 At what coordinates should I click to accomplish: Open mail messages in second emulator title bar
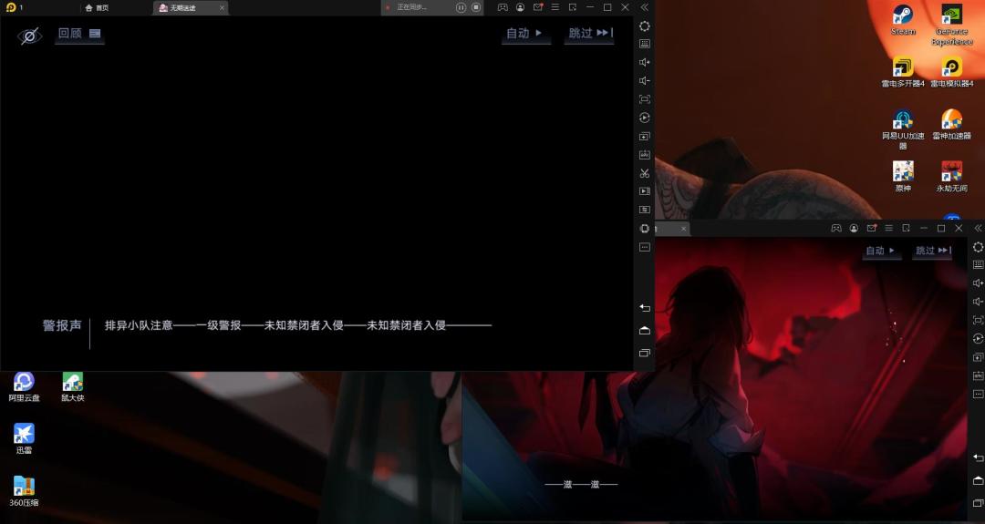(871, 229)
